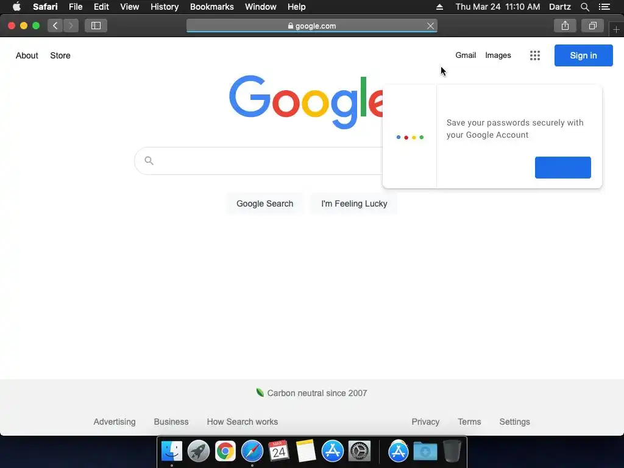The image size is (624, 468).
Task: Show all tabs overview button
Action: click(592, 26)
